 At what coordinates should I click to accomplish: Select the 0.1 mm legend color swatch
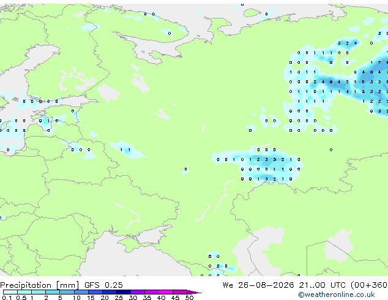click(x=10, y=292)
